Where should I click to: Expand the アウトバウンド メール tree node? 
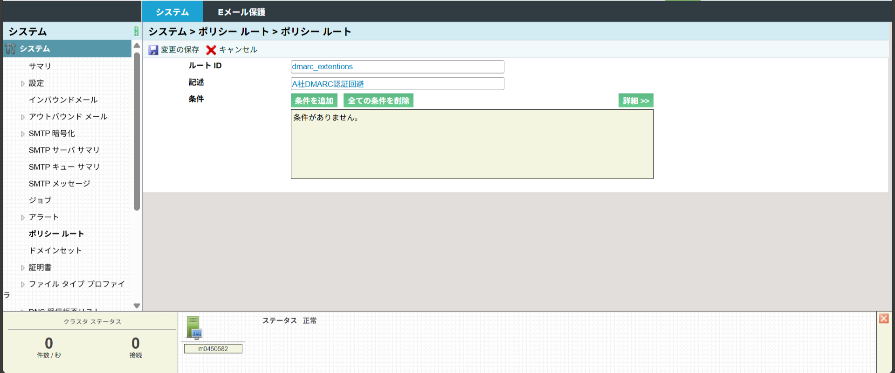(x=22, y=117)
